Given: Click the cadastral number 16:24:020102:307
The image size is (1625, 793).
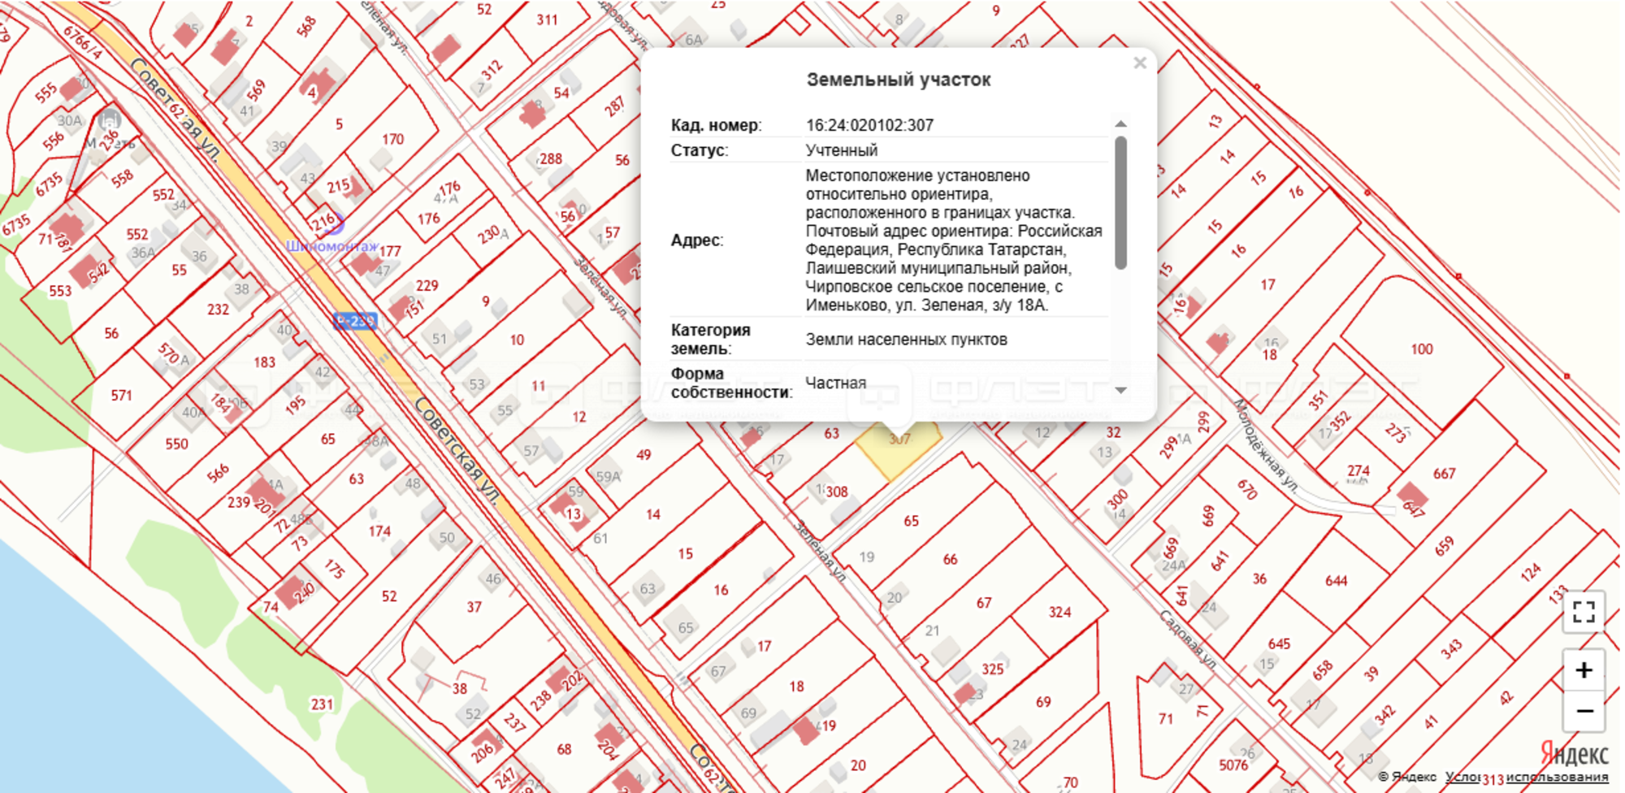Looking at the screenshot, I should 869,125.
